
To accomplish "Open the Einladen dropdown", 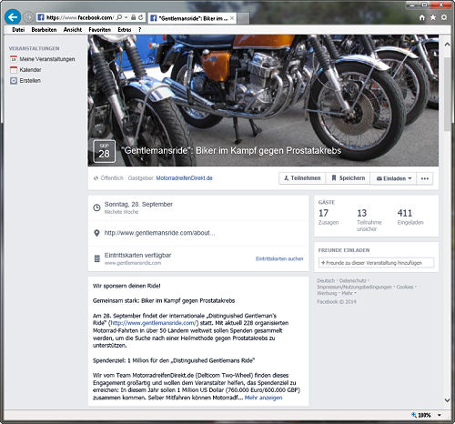I will click(x=394, y=178).
